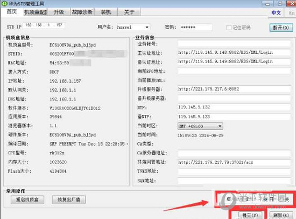296x219 pixels.
Task: Click the current time 18:09:35 2016-08-29
Action: click(200, 135)
